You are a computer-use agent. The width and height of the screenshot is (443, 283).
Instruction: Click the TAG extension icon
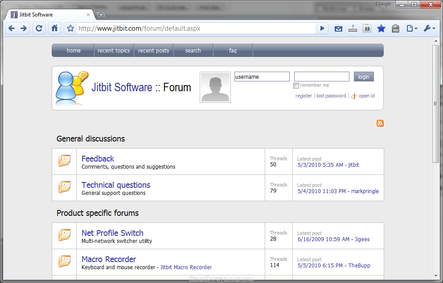tap(395, 28)
